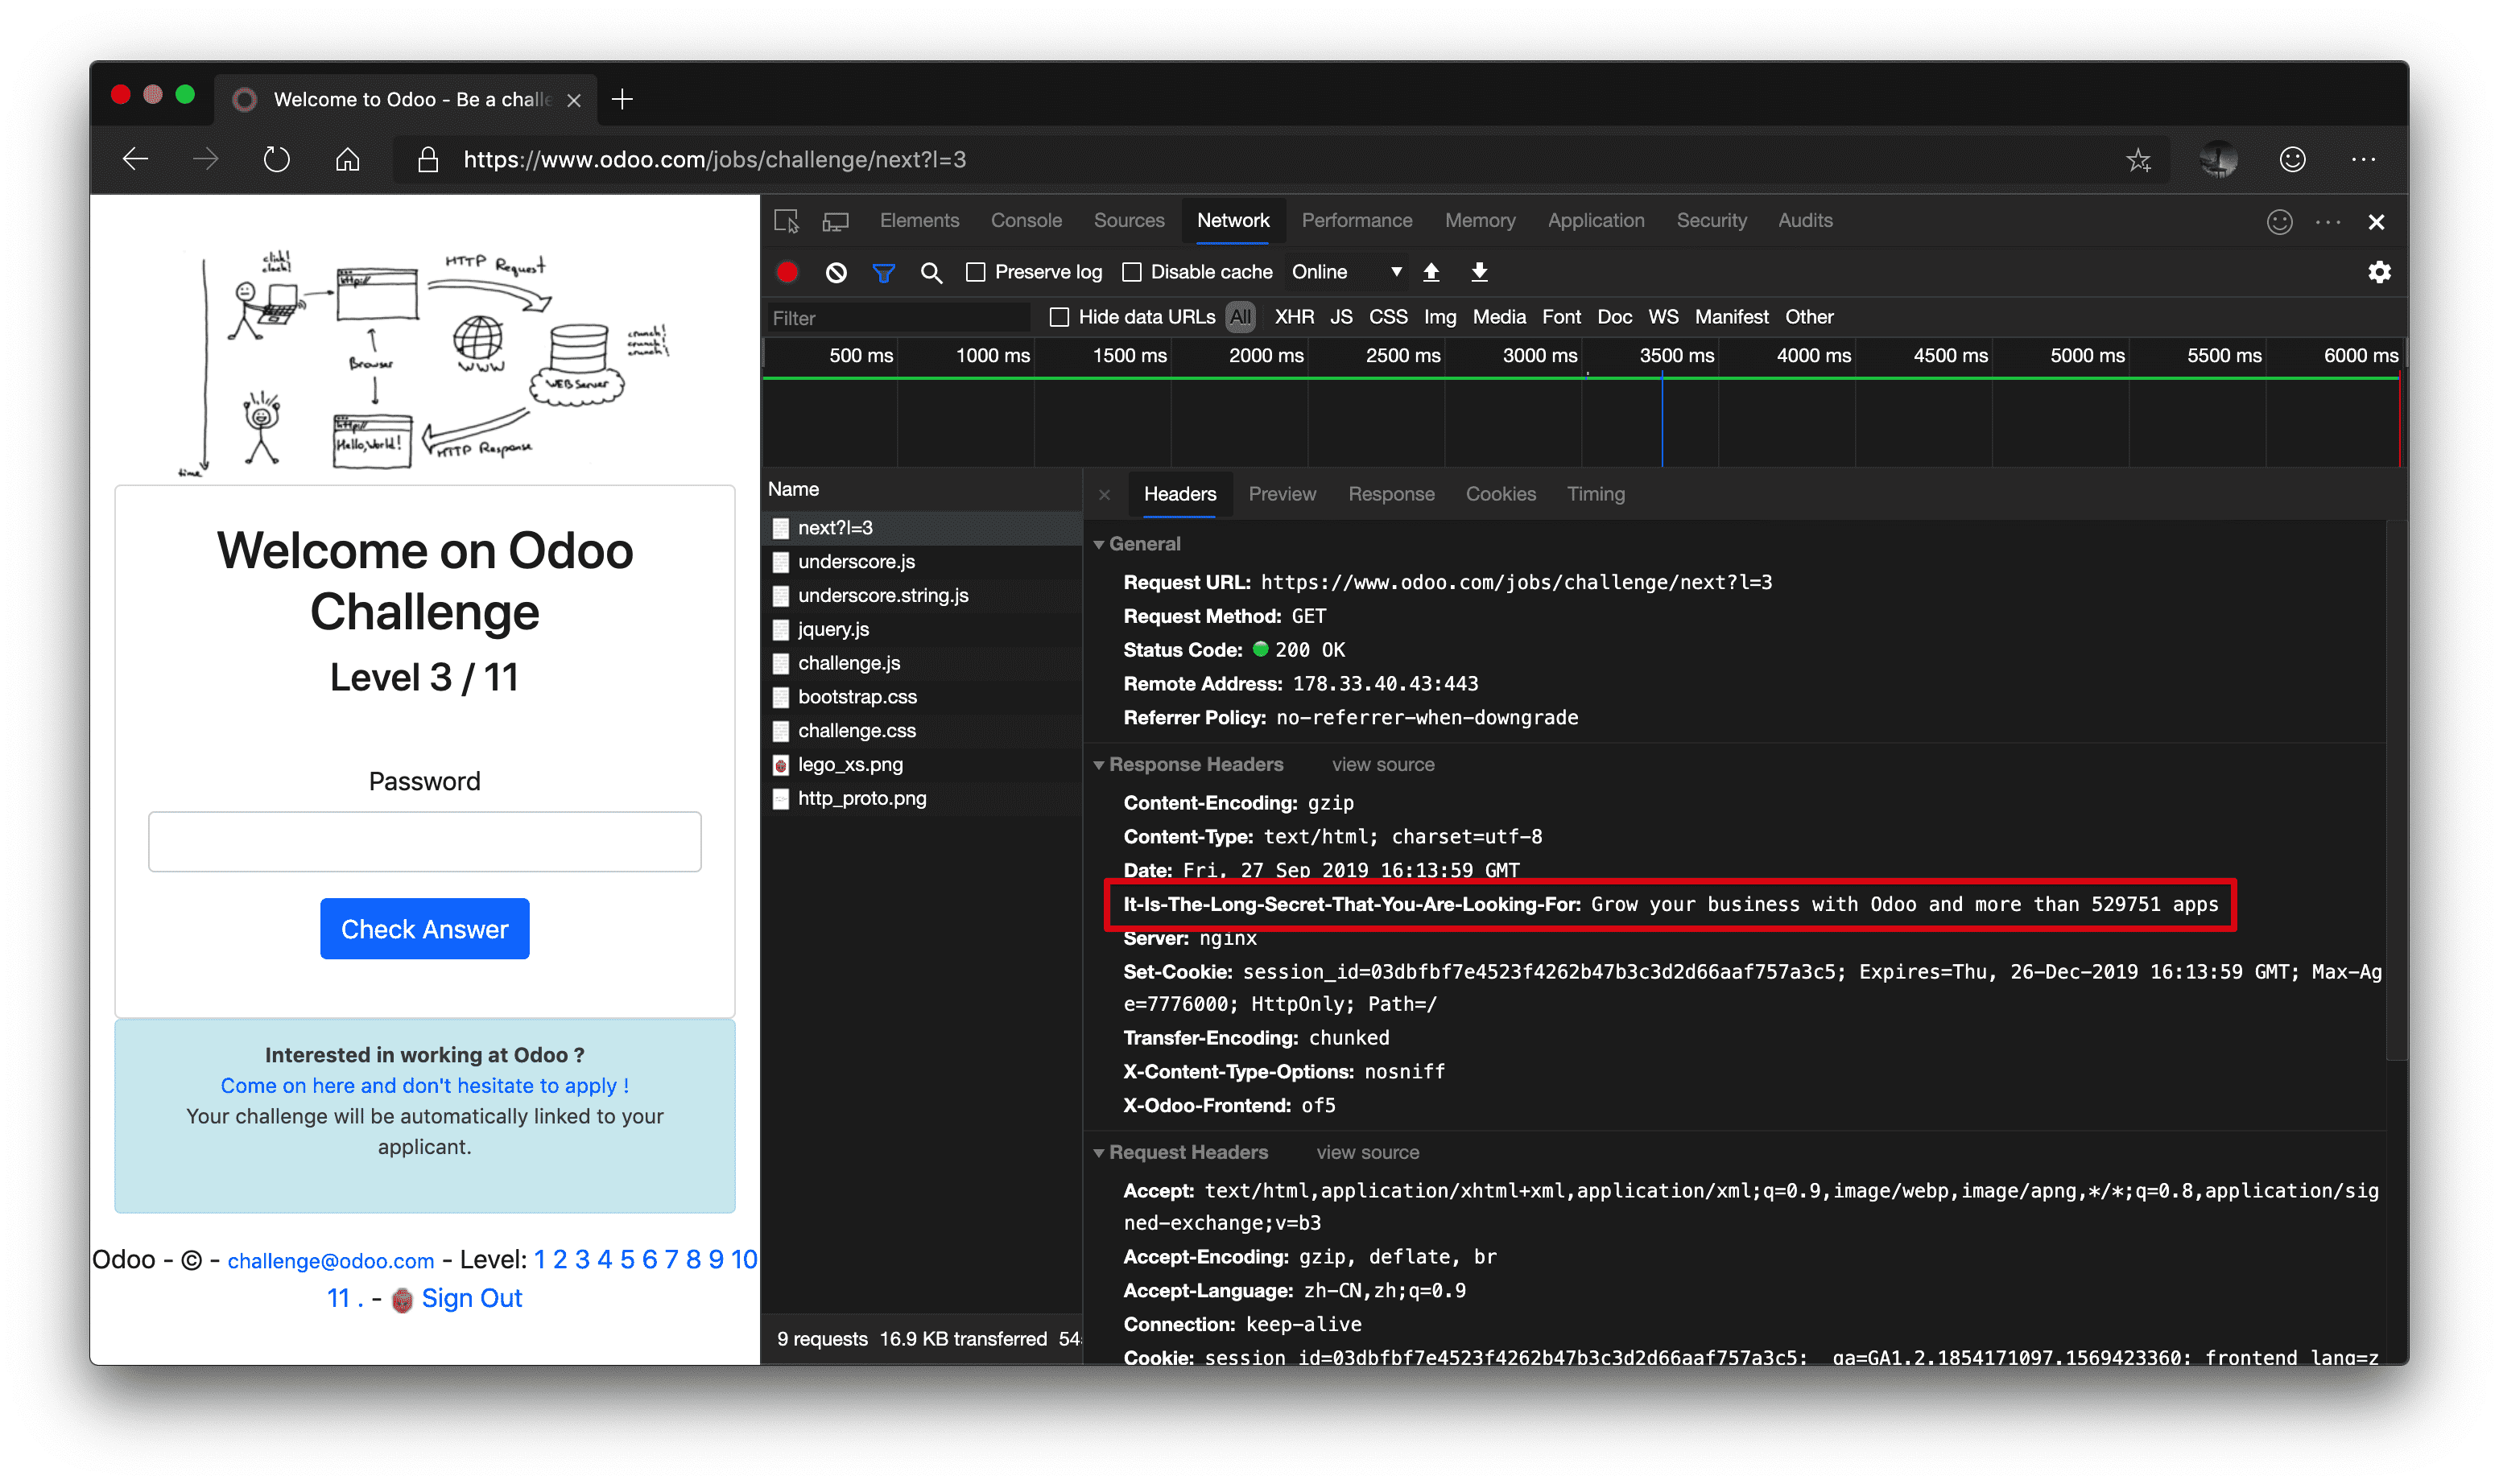The width and height of the screenshot is (2499, 1484).
Task: Show the Cookies tab of request
Action: pyautogui.click(x=1501, y=494)
